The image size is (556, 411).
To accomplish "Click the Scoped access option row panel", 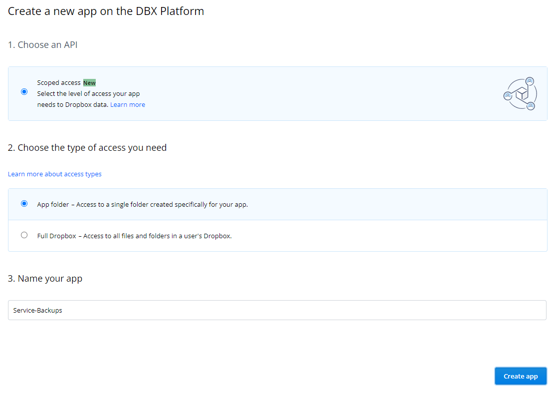I will pyautogui.click(x=277, y=93).
